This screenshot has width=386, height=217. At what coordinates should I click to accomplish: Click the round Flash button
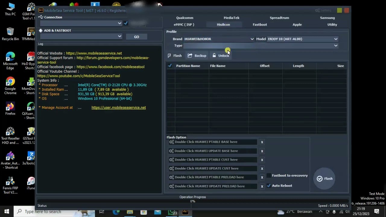coord(324,178)
